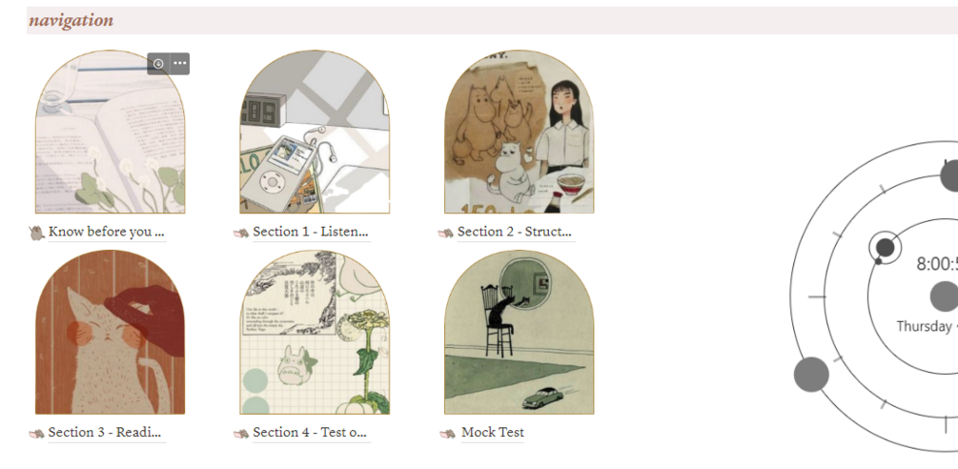Open the Section 4 - Test o... page link

[310, 433]
